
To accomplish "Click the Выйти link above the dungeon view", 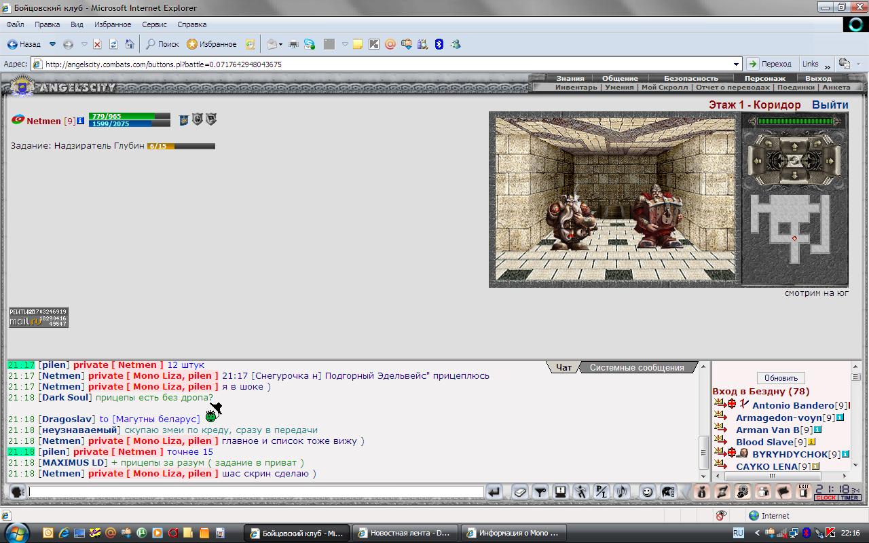I will tap(830, 105).
